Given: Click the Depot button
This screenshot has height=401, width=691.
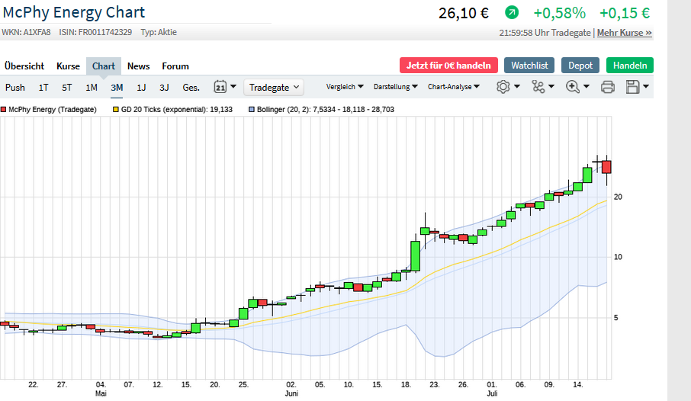Looking at the screenshot, I should point(580,66).
